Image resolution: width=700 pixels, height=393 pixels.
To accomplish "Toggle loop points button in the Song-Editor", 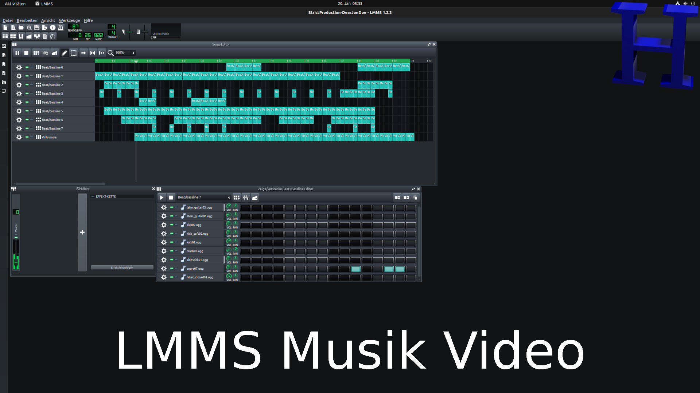I will pyautogui.click(x=93, y=53).
